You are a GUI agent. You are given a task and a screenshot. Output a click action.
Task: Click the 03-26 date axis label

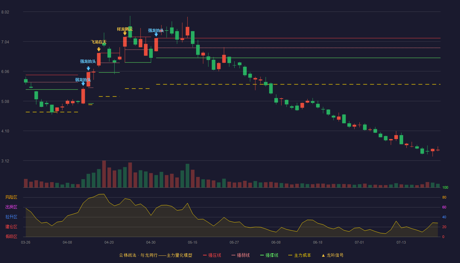tap(26, 242)
